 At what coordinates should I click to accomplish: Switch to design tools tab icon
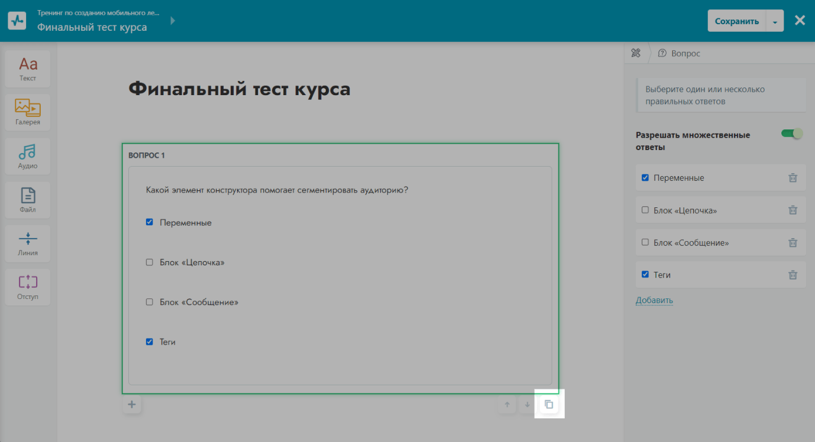tap(636, 53)
